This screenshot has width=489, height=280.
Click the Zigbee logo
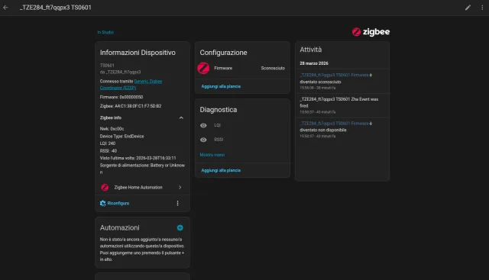(x=371, y=32)
